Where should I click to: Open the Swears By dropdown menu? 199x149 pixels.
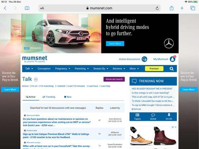(x=100, y=69)
